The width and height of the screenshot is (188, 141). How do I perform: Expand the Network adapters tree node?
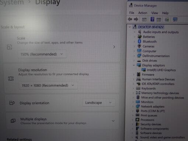click(x=133, y=106)
